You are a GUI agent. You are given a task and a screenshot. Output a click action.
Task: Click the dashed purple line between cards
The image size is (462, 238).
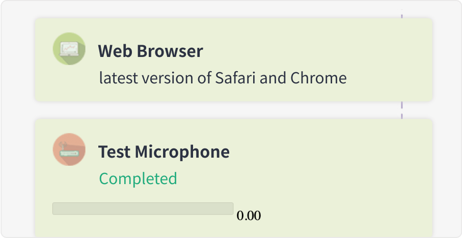(401, 110)
